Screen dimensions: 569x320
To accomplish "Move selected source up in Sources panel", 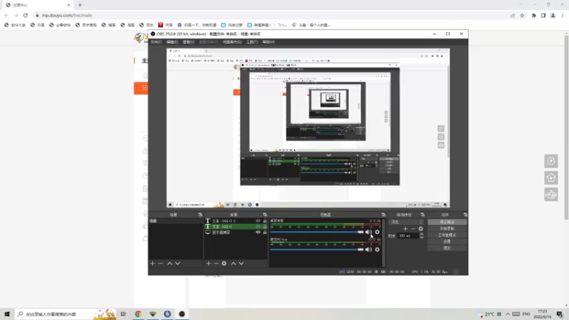I will pos(233,263).
